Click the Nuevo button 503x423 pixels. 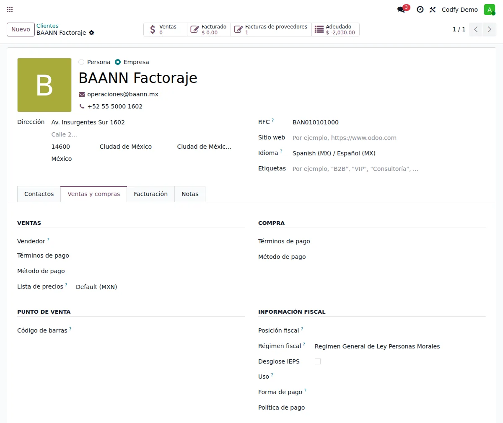click(x=21, y=29)
